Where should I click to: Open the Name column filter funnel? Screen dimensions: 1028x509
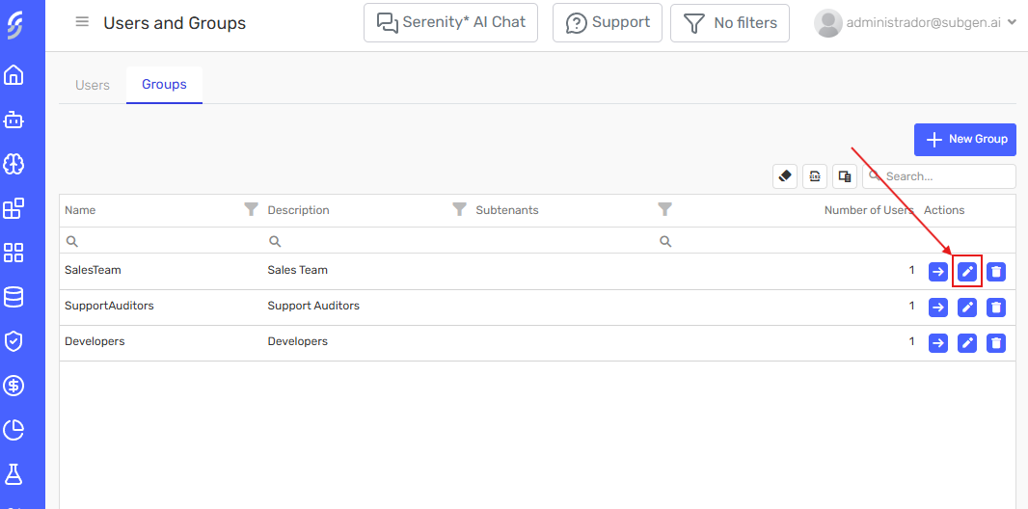(251, 209)
